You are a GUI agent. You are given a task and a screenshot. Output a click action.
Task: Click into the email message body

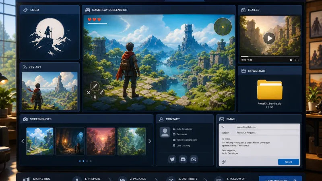click(259, 146)
